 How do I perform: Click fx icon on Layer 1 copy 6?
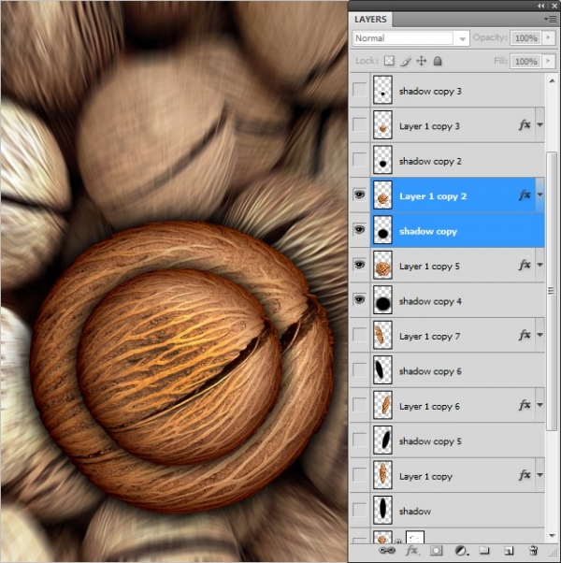[525, 405]
